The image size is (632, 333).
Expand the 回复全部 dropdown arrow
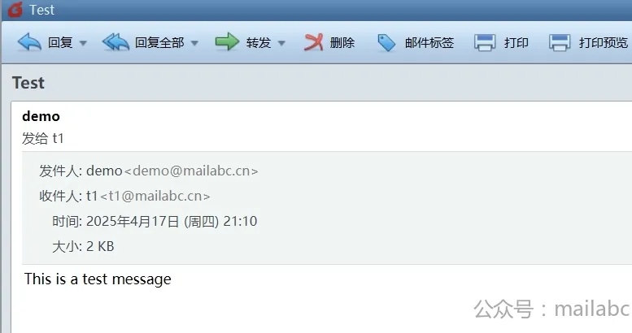click(x=194, y=43)
